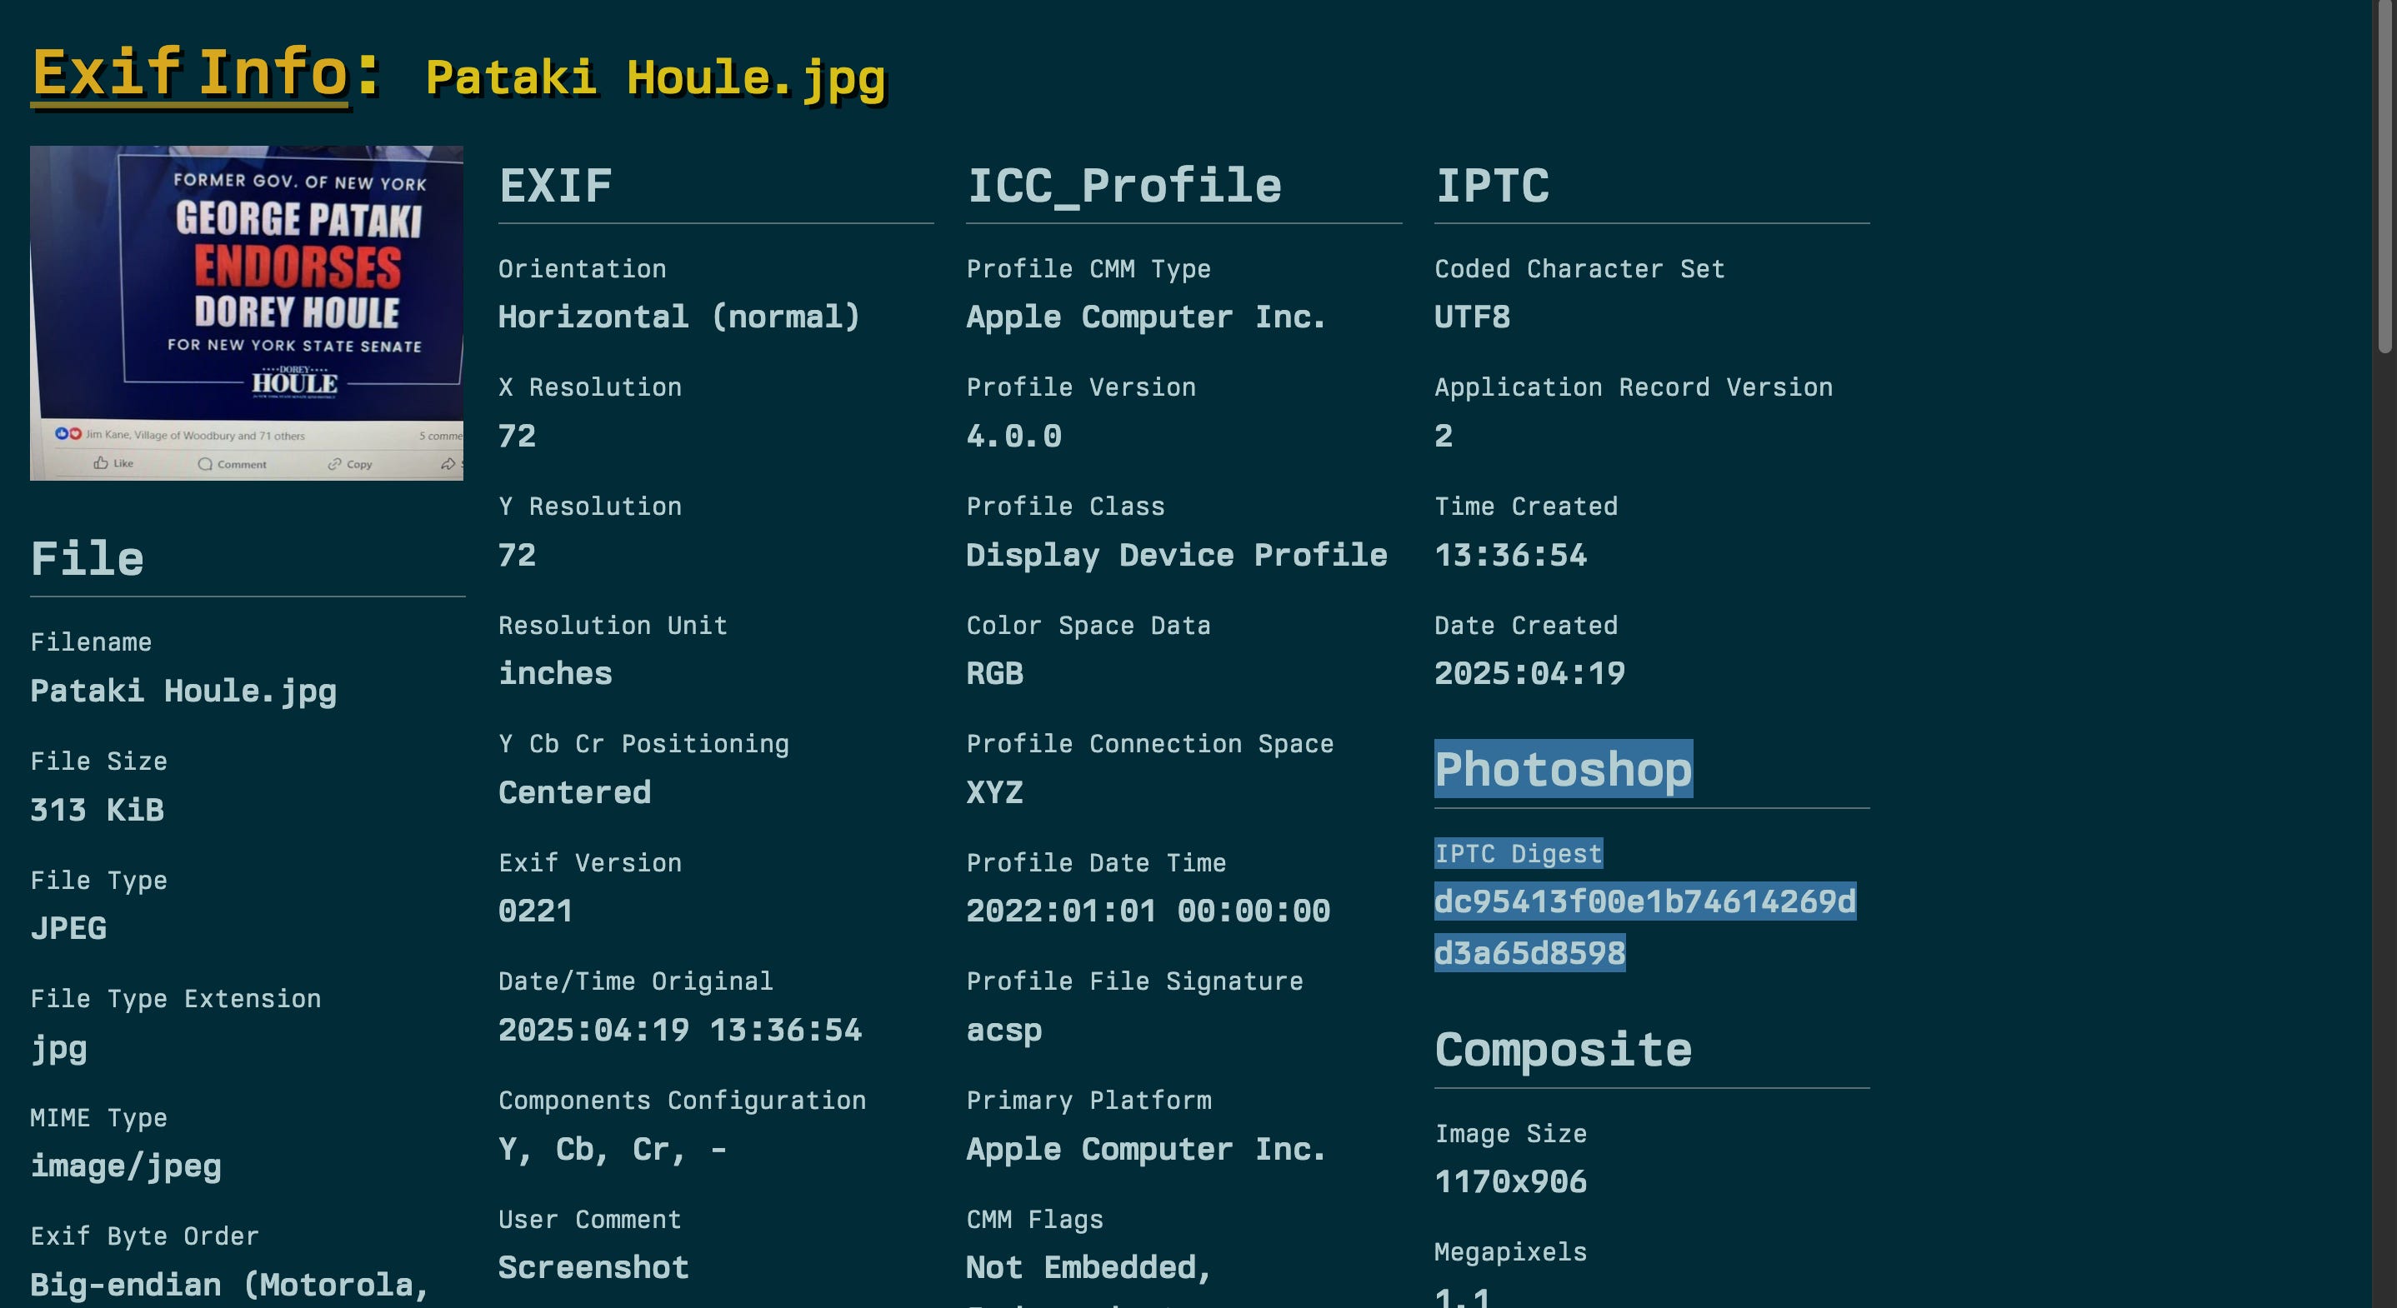
Task: Click the ICC_Profile section heading
Action: click(1123, 185)
